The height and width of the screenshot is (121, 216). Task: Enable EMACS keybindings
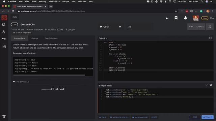[x=200, y=27]
